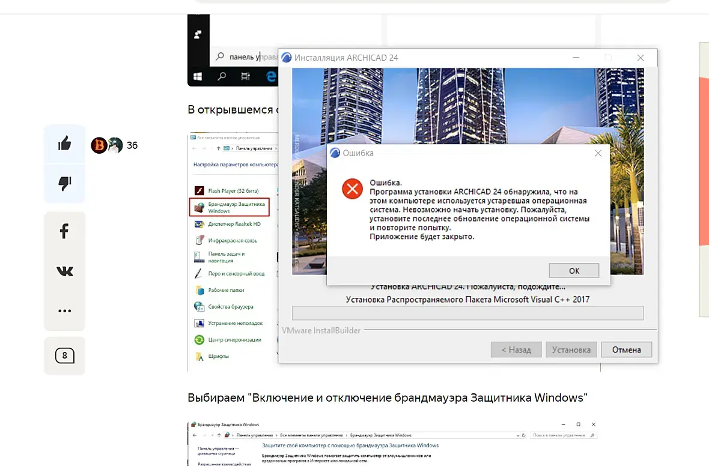Click Защитите свой компьютер firewall heading
Screen dimensions: 709x466
tap(350, 445)
